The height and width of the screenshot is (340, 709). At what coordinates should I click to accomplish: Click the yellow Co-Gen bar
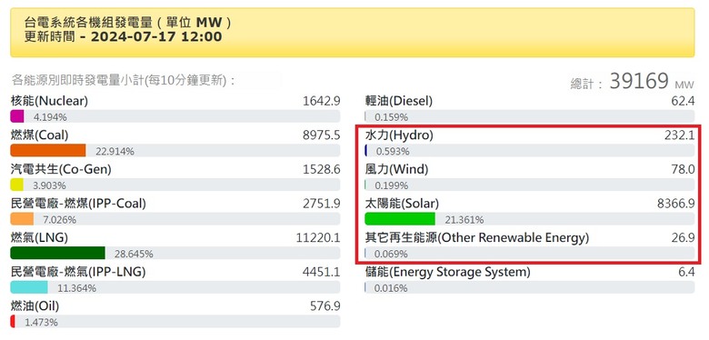(16, 185)
